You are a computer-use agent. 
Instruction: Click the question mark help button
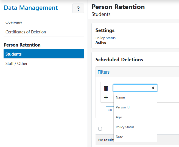(78, 8)
